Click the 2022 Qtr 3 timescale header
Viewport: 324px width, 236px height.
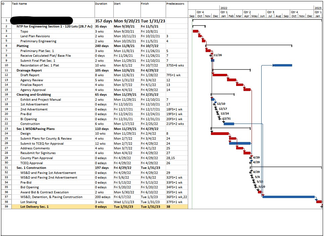tap(271, 12)
